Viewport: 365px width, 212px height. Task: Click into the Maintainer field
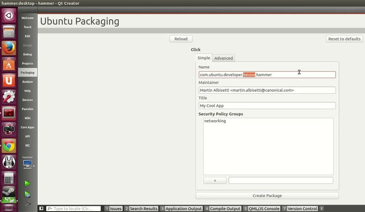coord(267,90)
